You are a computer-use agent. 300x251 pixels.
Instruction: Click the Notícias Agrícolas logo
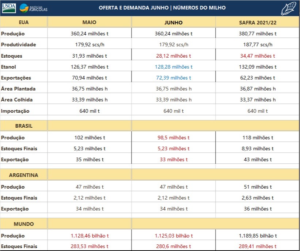pos(34,8)
